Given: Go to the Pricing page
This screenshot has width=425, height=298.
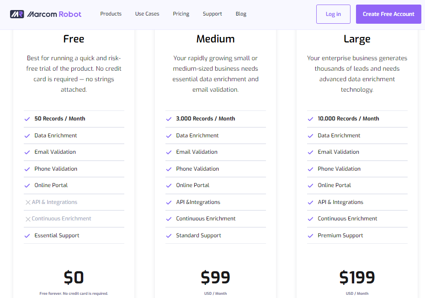Looking at the screenshot, I should click(x=181, y=14).
